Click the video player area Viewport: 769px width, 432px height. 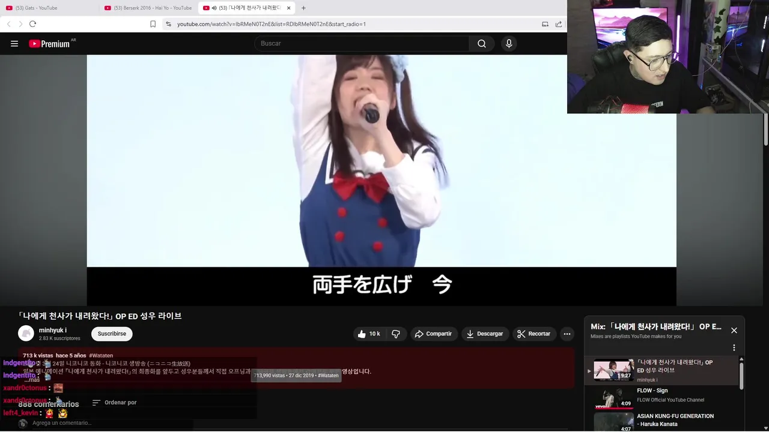(381, 180)
